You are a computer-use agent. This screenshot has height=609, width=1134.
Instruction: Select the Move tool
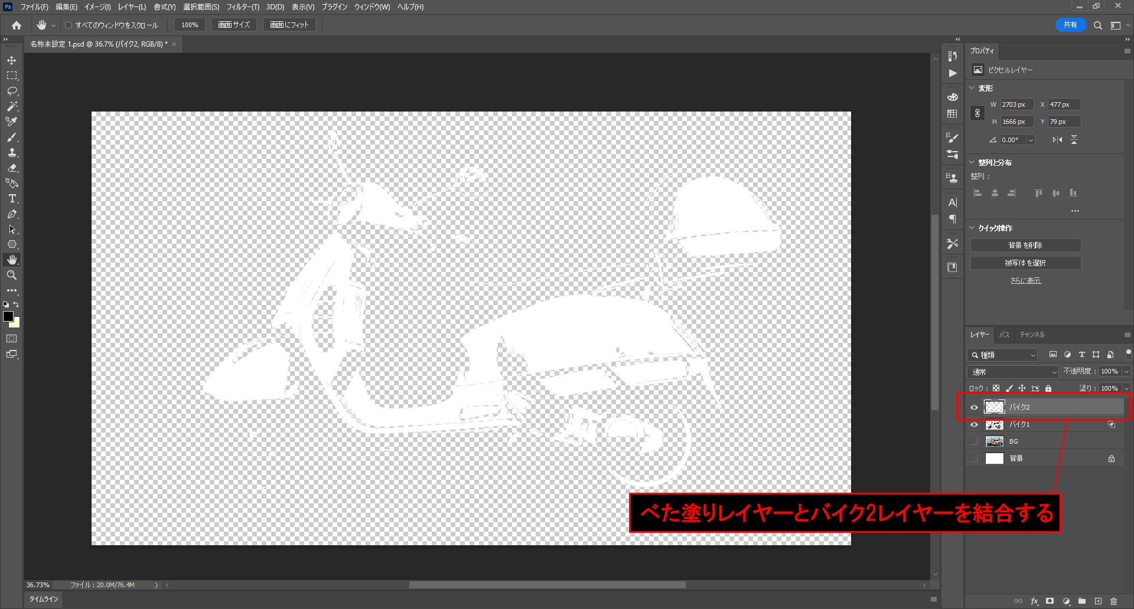pyautogui.click(x=12, y=60)
